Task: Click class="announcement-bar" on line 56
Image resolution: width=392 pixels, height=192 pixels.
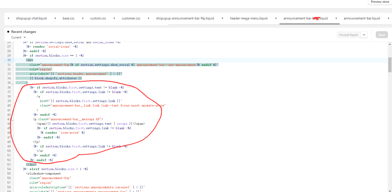Action: (50, 178)
